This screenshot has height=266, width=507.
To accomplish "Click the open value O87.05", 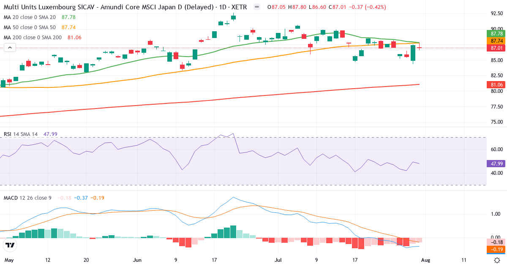I will tap(275, 8).
